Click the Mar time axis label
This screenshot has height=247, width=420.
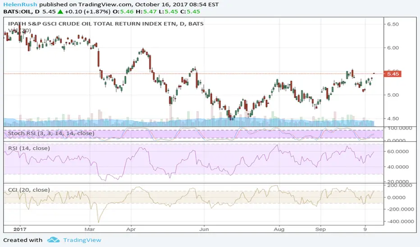90,229
